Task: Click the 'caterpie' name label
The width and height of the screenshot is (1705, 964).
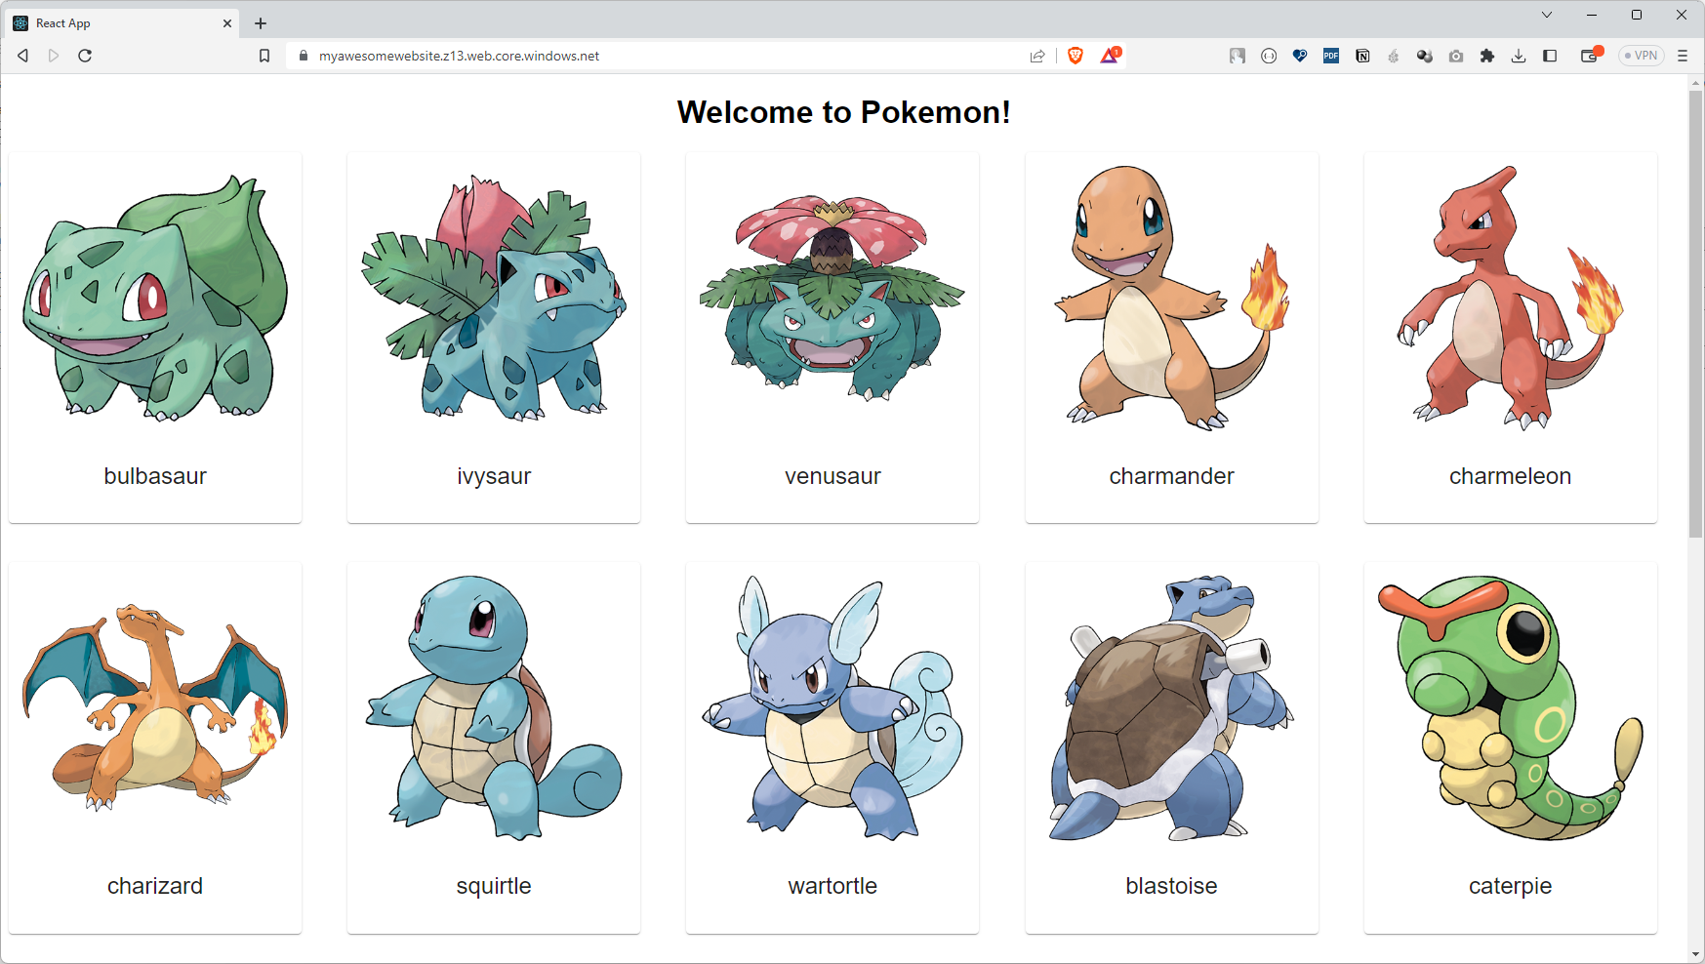Action: [x=1510, y=886]
